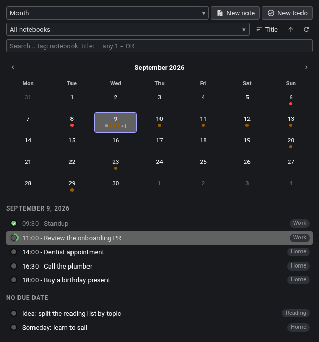Open 09:30 - Standup item
The width and height of the screenshot is (319, 342).
[x=159, y=223]
